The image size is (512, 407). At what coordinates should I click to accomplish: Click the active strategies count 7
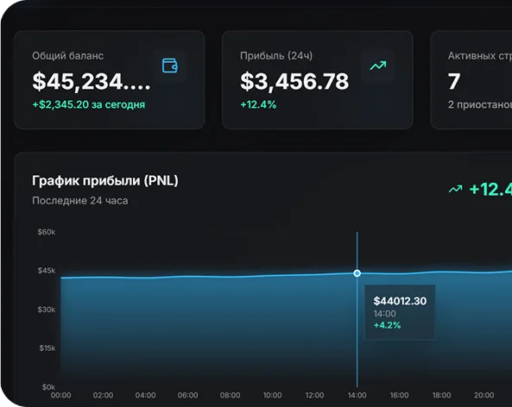tap(454, 81)
